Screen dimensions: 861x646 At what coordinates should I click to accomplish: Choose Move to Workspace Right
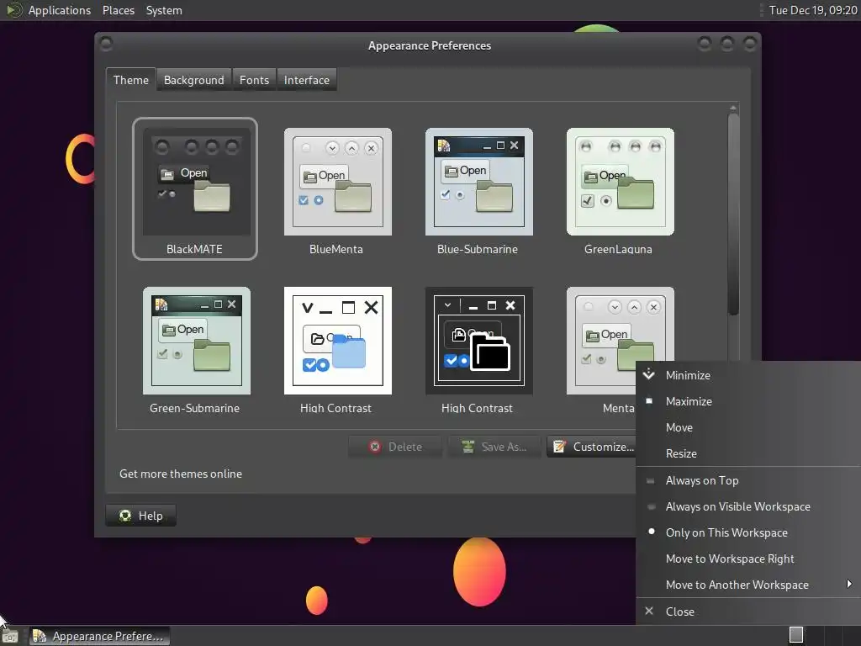tap(747, 559)
